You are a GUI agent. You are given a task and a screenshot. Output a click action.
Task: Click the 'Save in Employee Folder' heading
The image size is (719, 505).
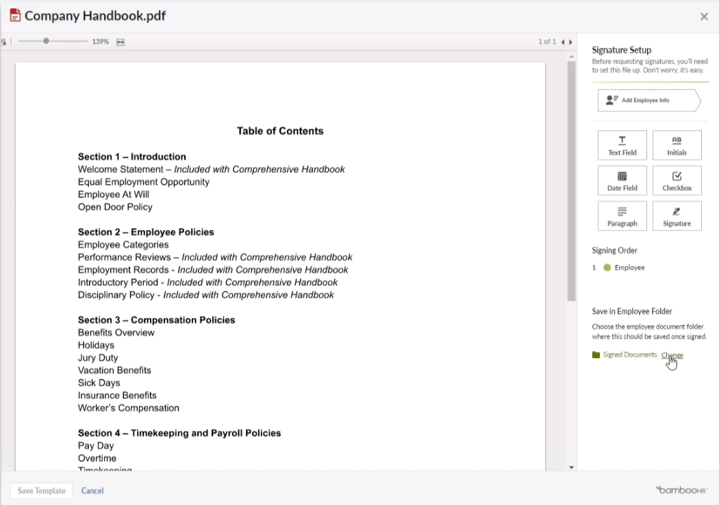[632, 311]
